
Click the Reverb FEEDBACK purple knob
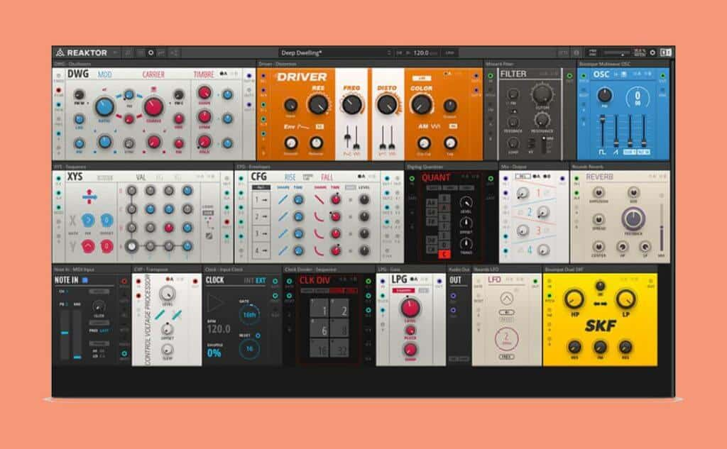tap(633, 219)
